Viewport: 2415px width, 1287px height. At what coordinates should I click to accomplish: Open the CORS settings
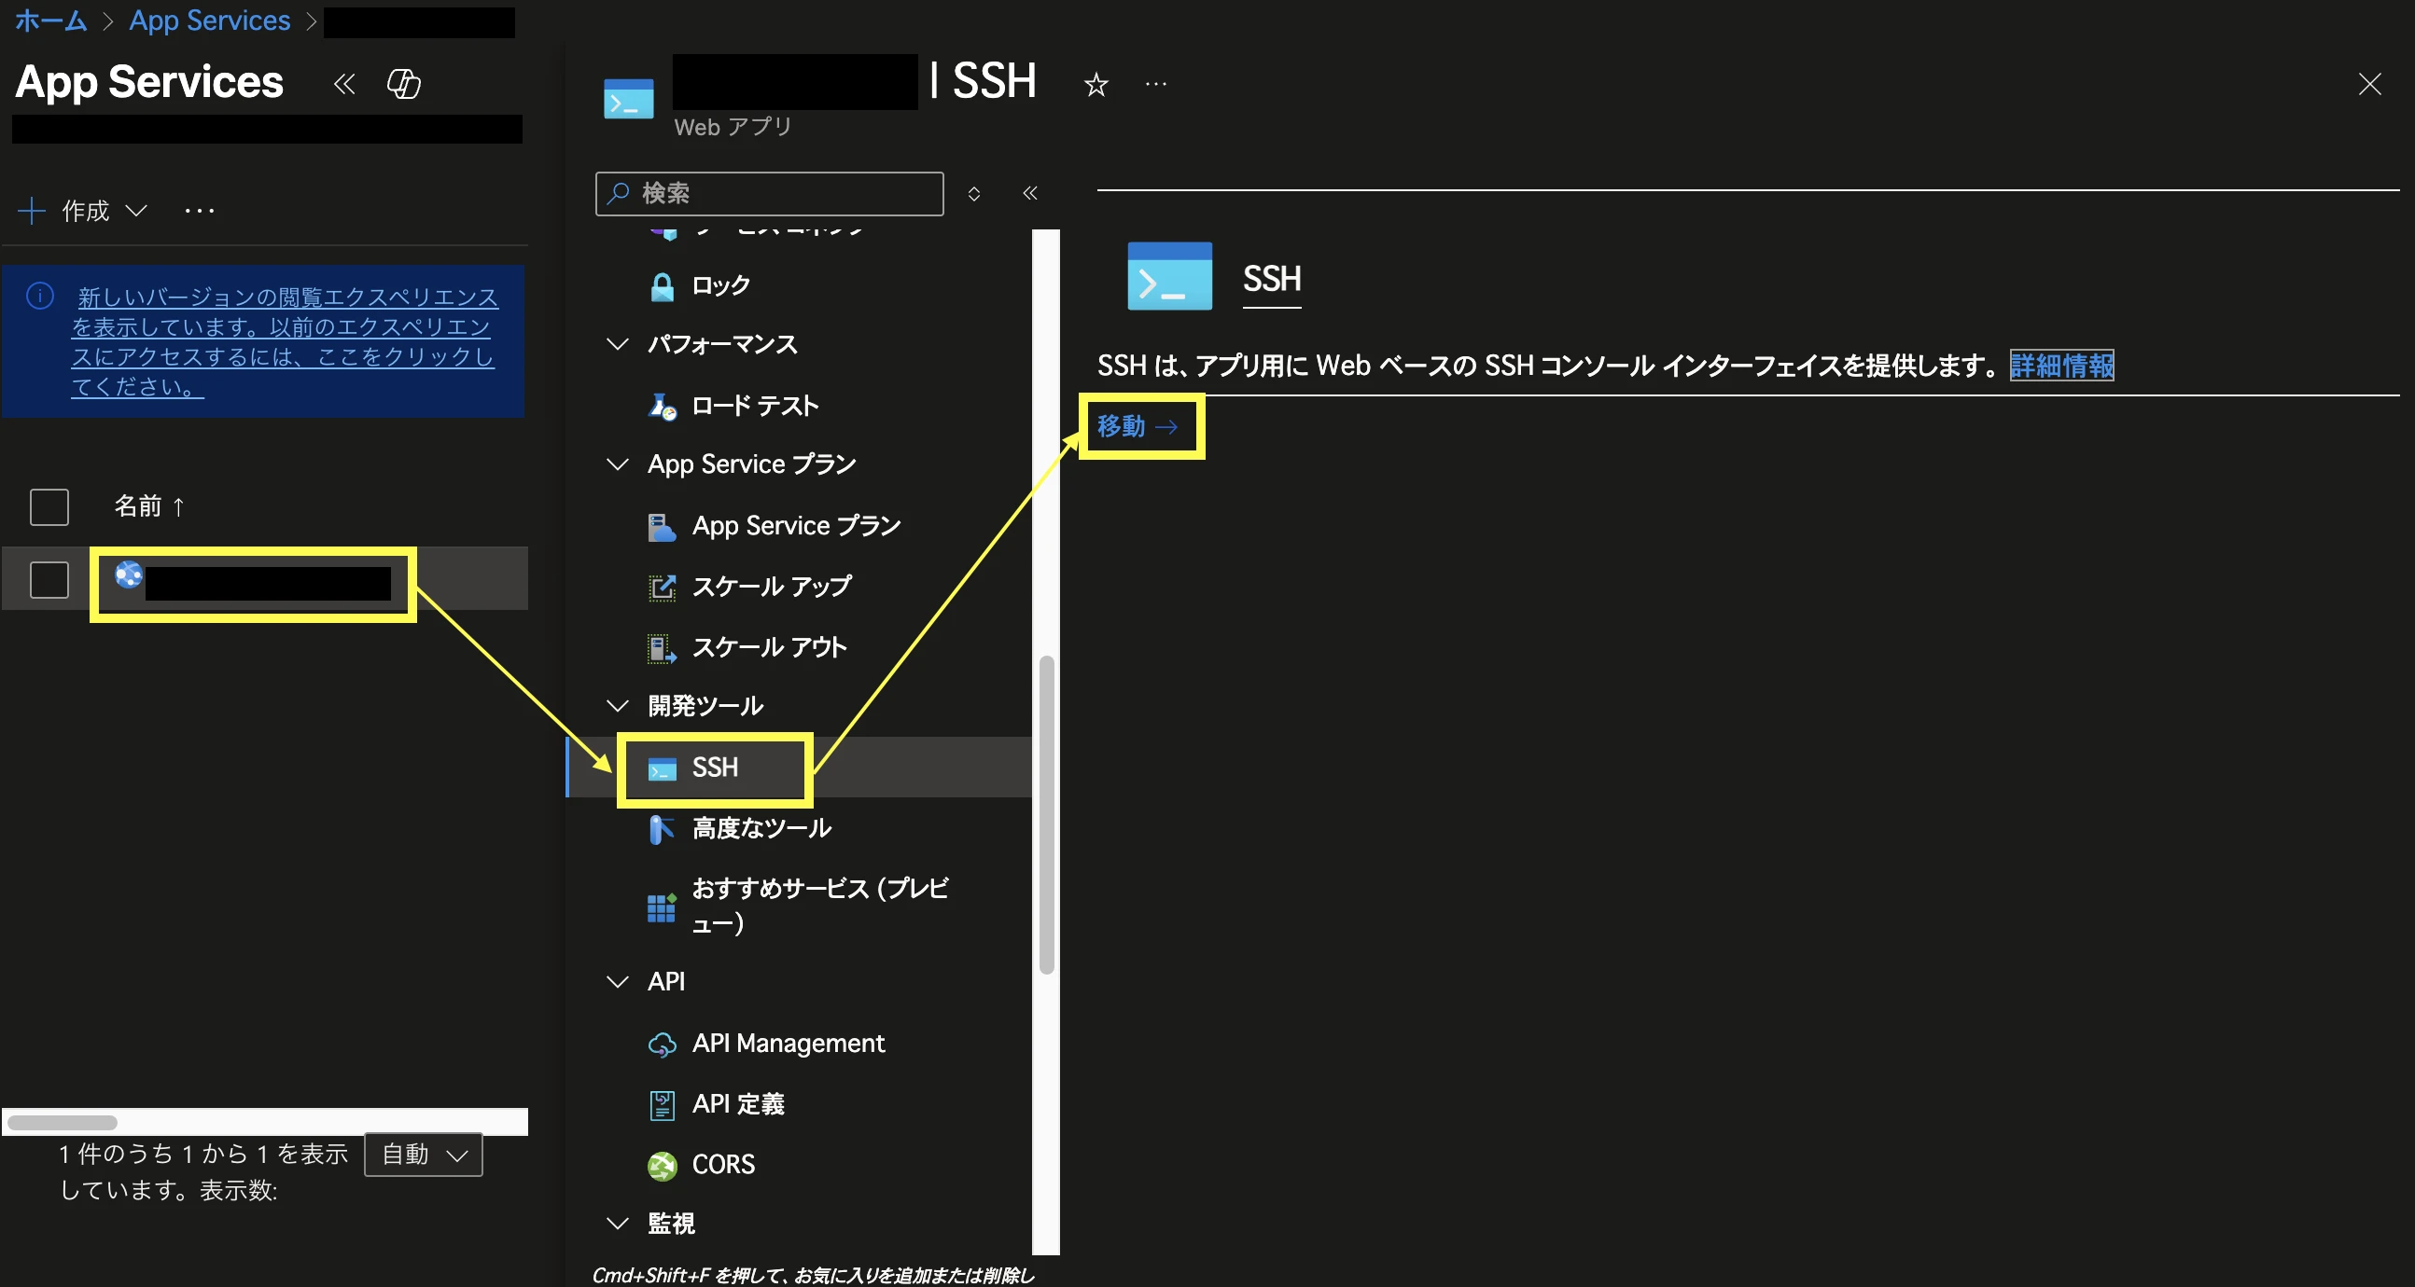[723, 1164]
